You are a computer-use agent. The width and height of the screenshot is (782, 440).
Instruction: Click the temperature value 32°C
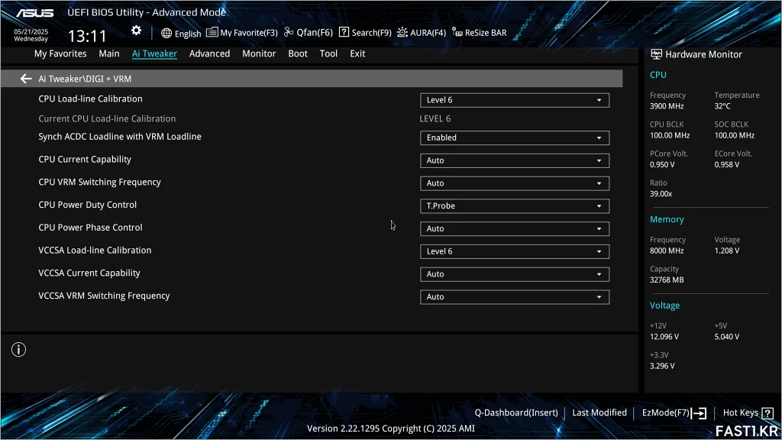722,106
